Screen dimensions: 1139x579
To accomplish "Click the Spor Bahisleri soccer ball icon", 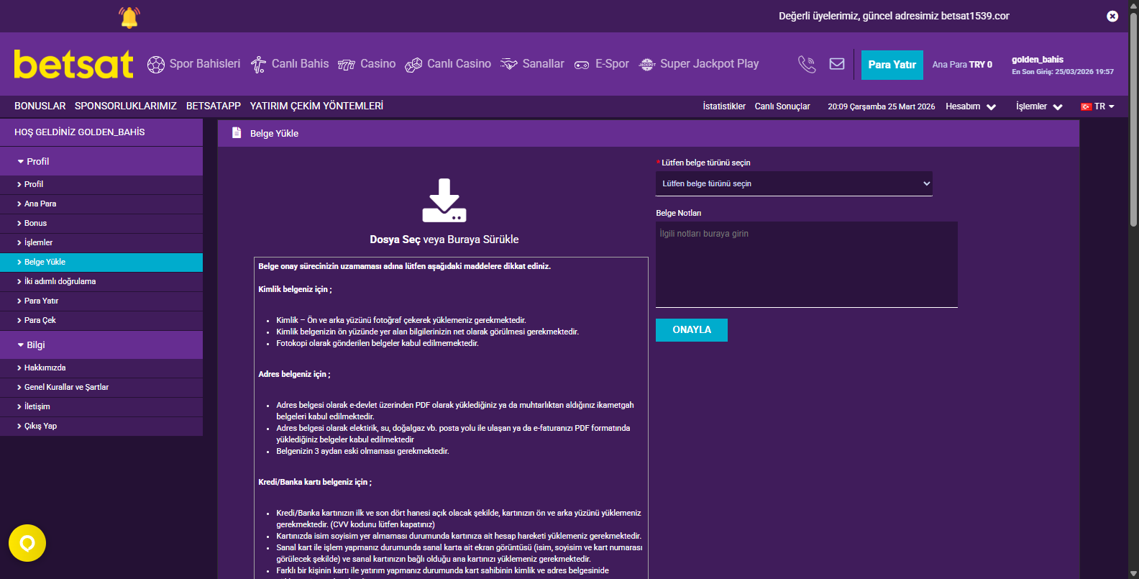I will click(156, 65).
